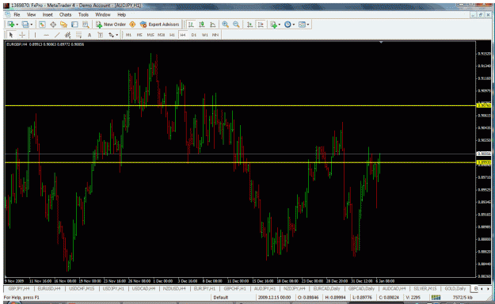Zoom in on the chart
The width and height of the screenshot is (495, 304).
pos(225,25)
